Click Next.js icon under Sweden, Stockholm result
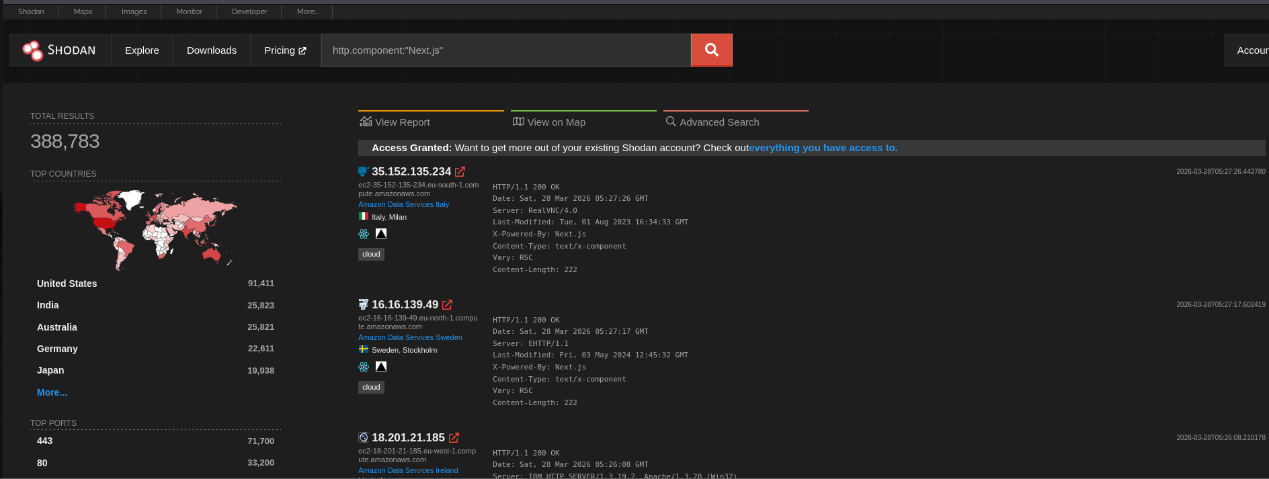 coord(381,367)
